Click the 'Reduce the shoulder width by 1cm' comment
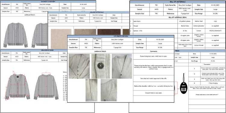Screen dimensions: 226x113 point(153,86)
